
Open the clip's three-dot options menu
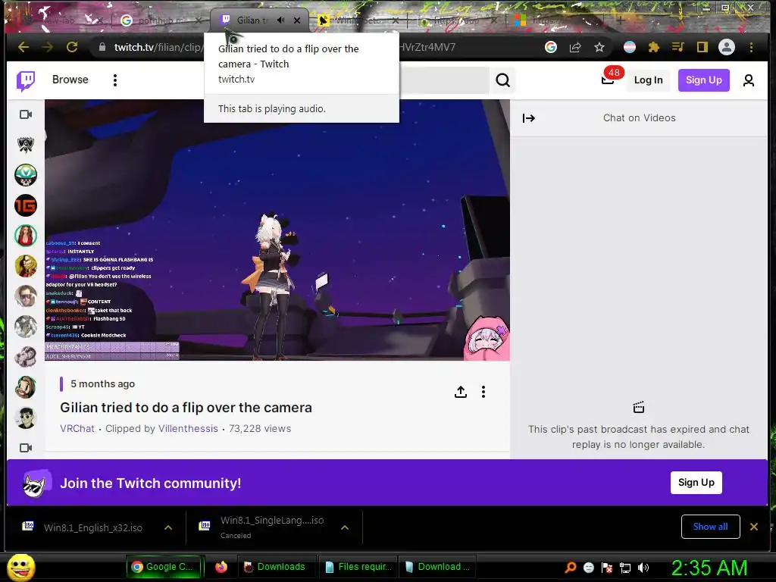coord(483,392)
